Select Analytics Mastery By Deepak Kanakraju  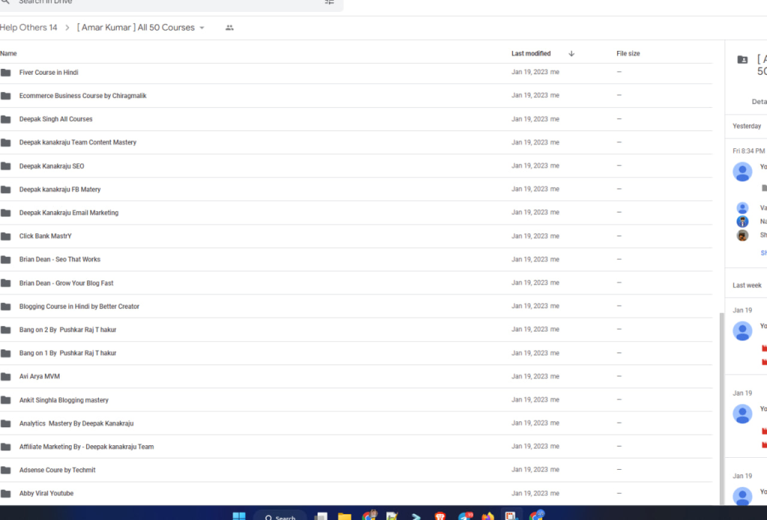[76, 423]
